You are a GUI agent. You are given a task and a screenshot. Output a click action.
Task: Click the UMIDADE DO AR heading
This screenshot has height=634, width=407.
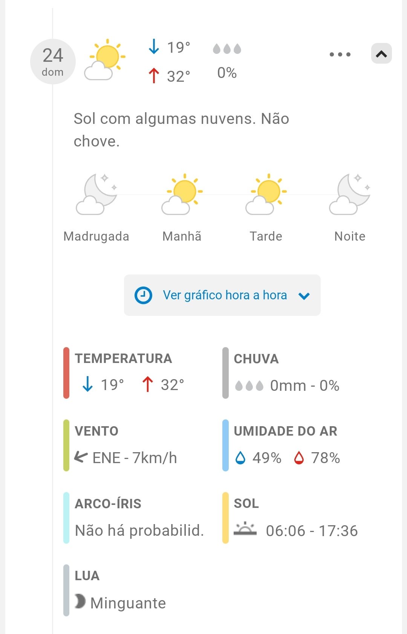point(285,431)
